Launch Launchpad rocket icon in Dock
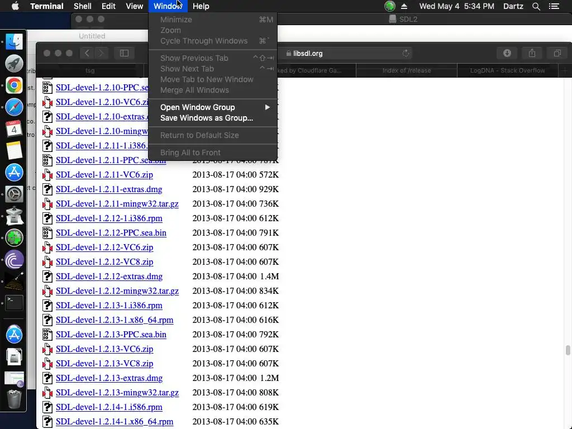Screen dimensions: 572x429 tap(14, 64)
